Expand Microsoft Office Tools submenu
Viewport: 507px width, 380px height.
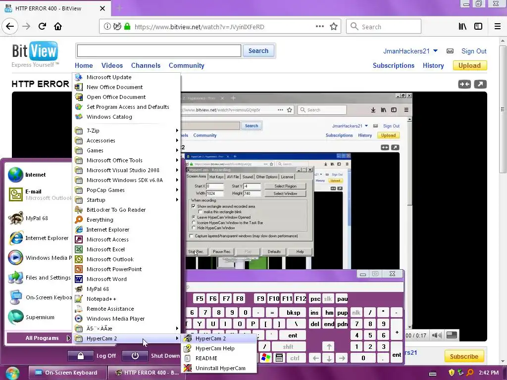click(x=126, y=160)
